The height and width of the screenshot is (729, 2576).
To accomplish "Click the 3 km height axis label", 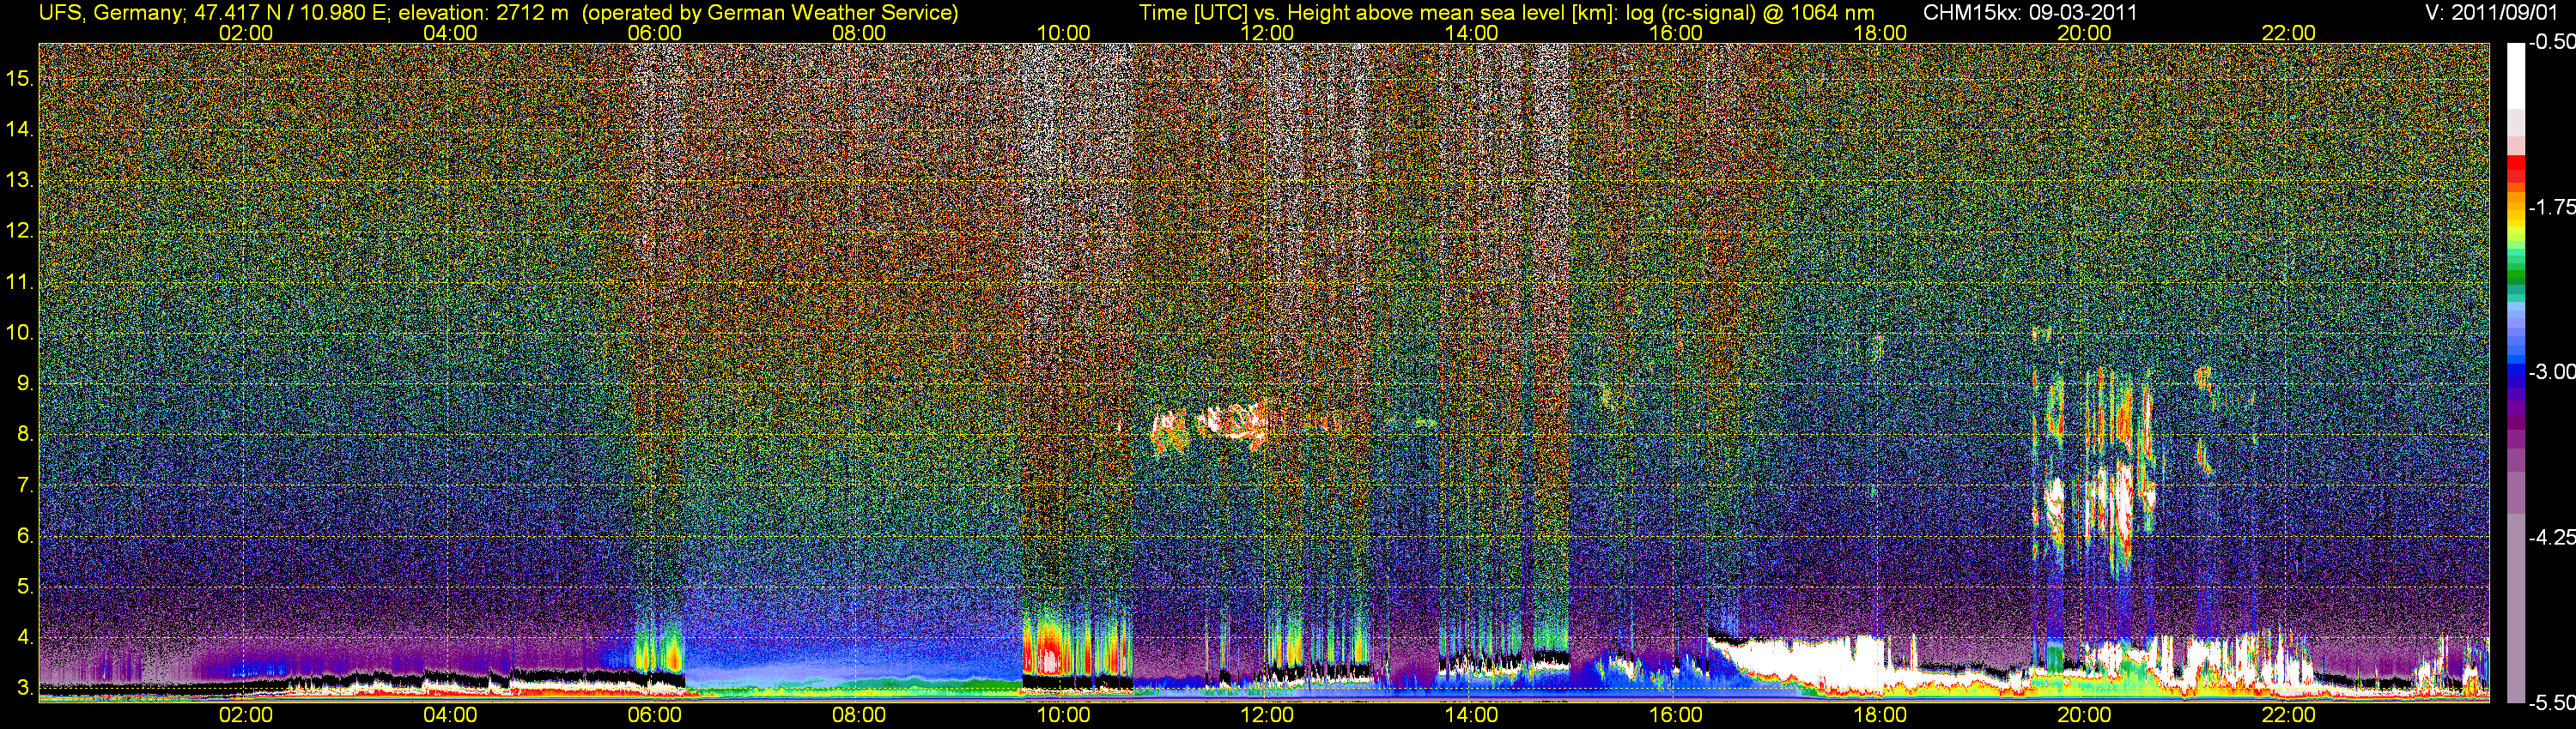I will 24,688.
